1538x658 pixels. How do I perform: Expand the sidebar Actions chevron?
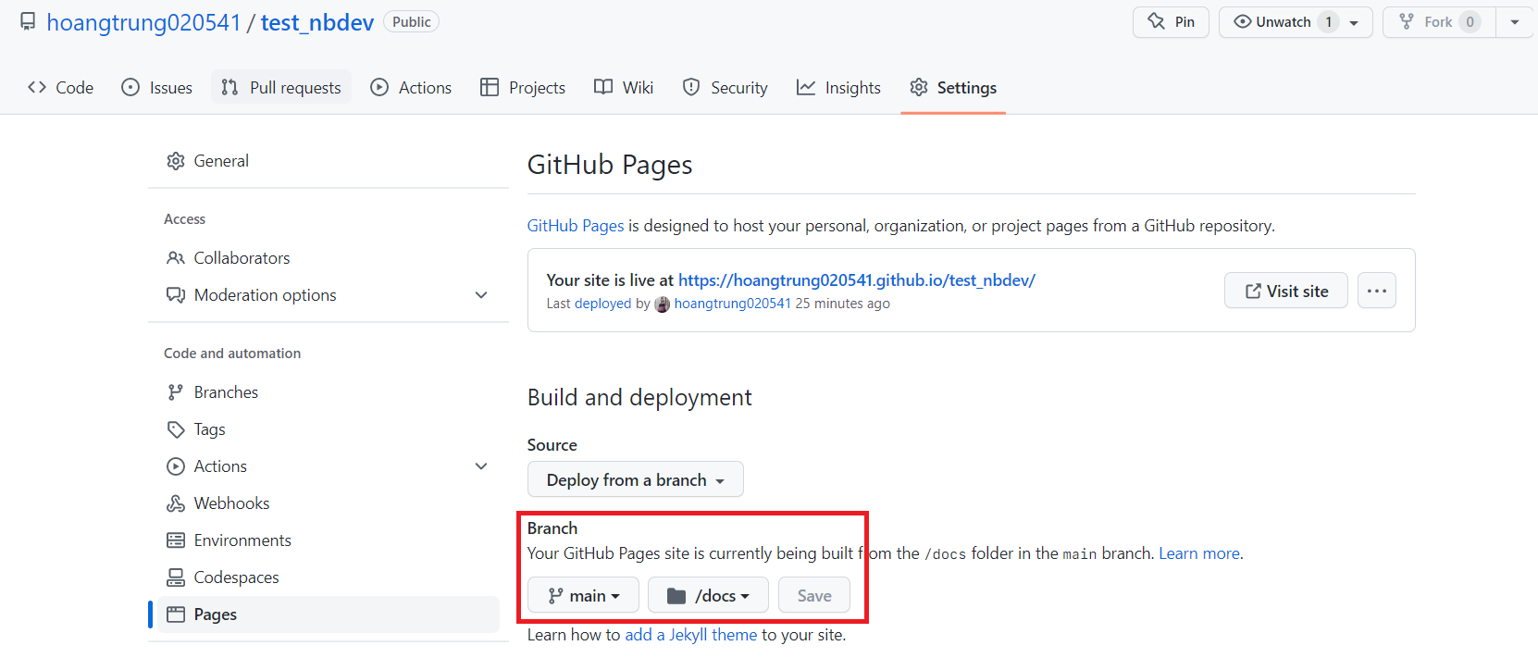(481, 466)
